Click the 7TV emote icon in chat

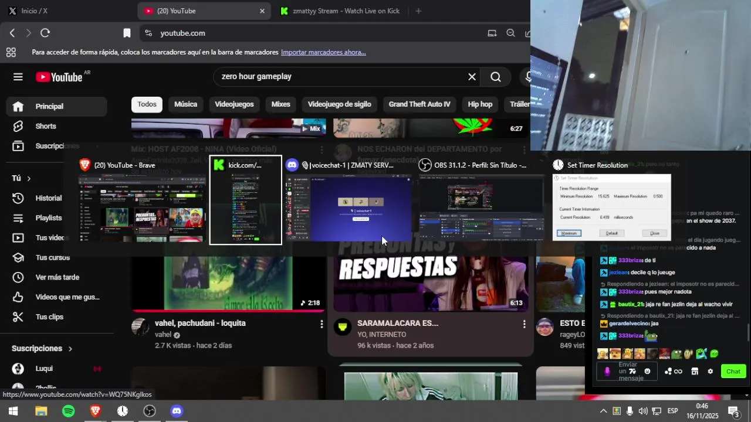point(632,371)
